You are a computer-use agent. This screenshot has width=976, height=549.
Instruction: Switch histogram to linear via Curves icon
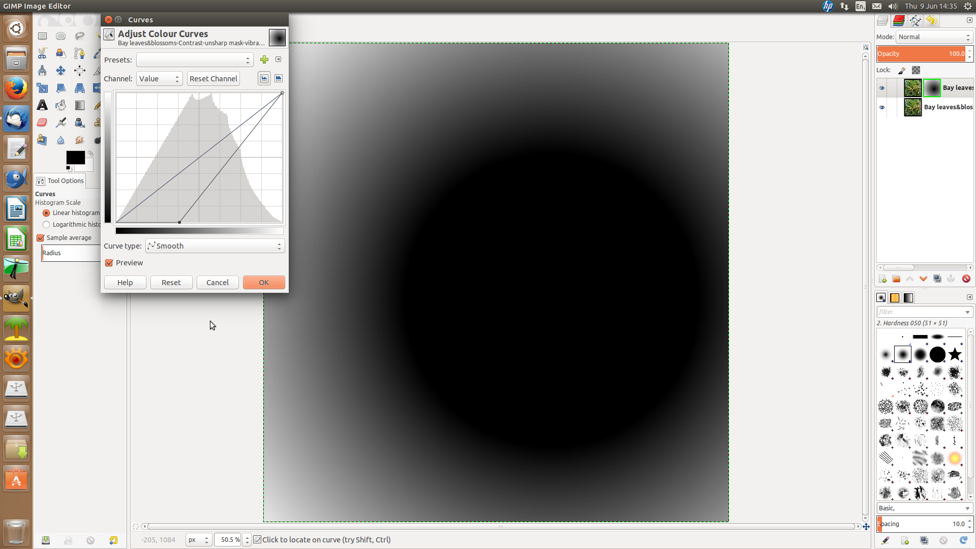click(x=264, y=78)
